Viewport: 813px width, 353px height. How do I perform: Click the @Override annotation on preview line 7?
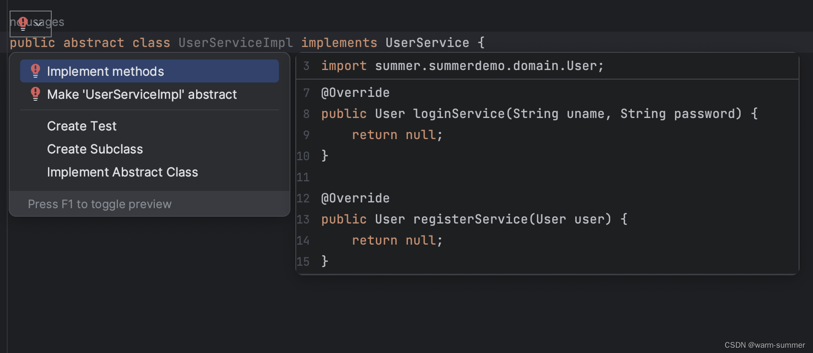coord(355,93)
